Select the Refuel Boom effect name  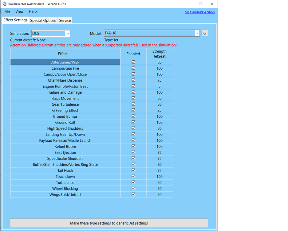point(65,147)
